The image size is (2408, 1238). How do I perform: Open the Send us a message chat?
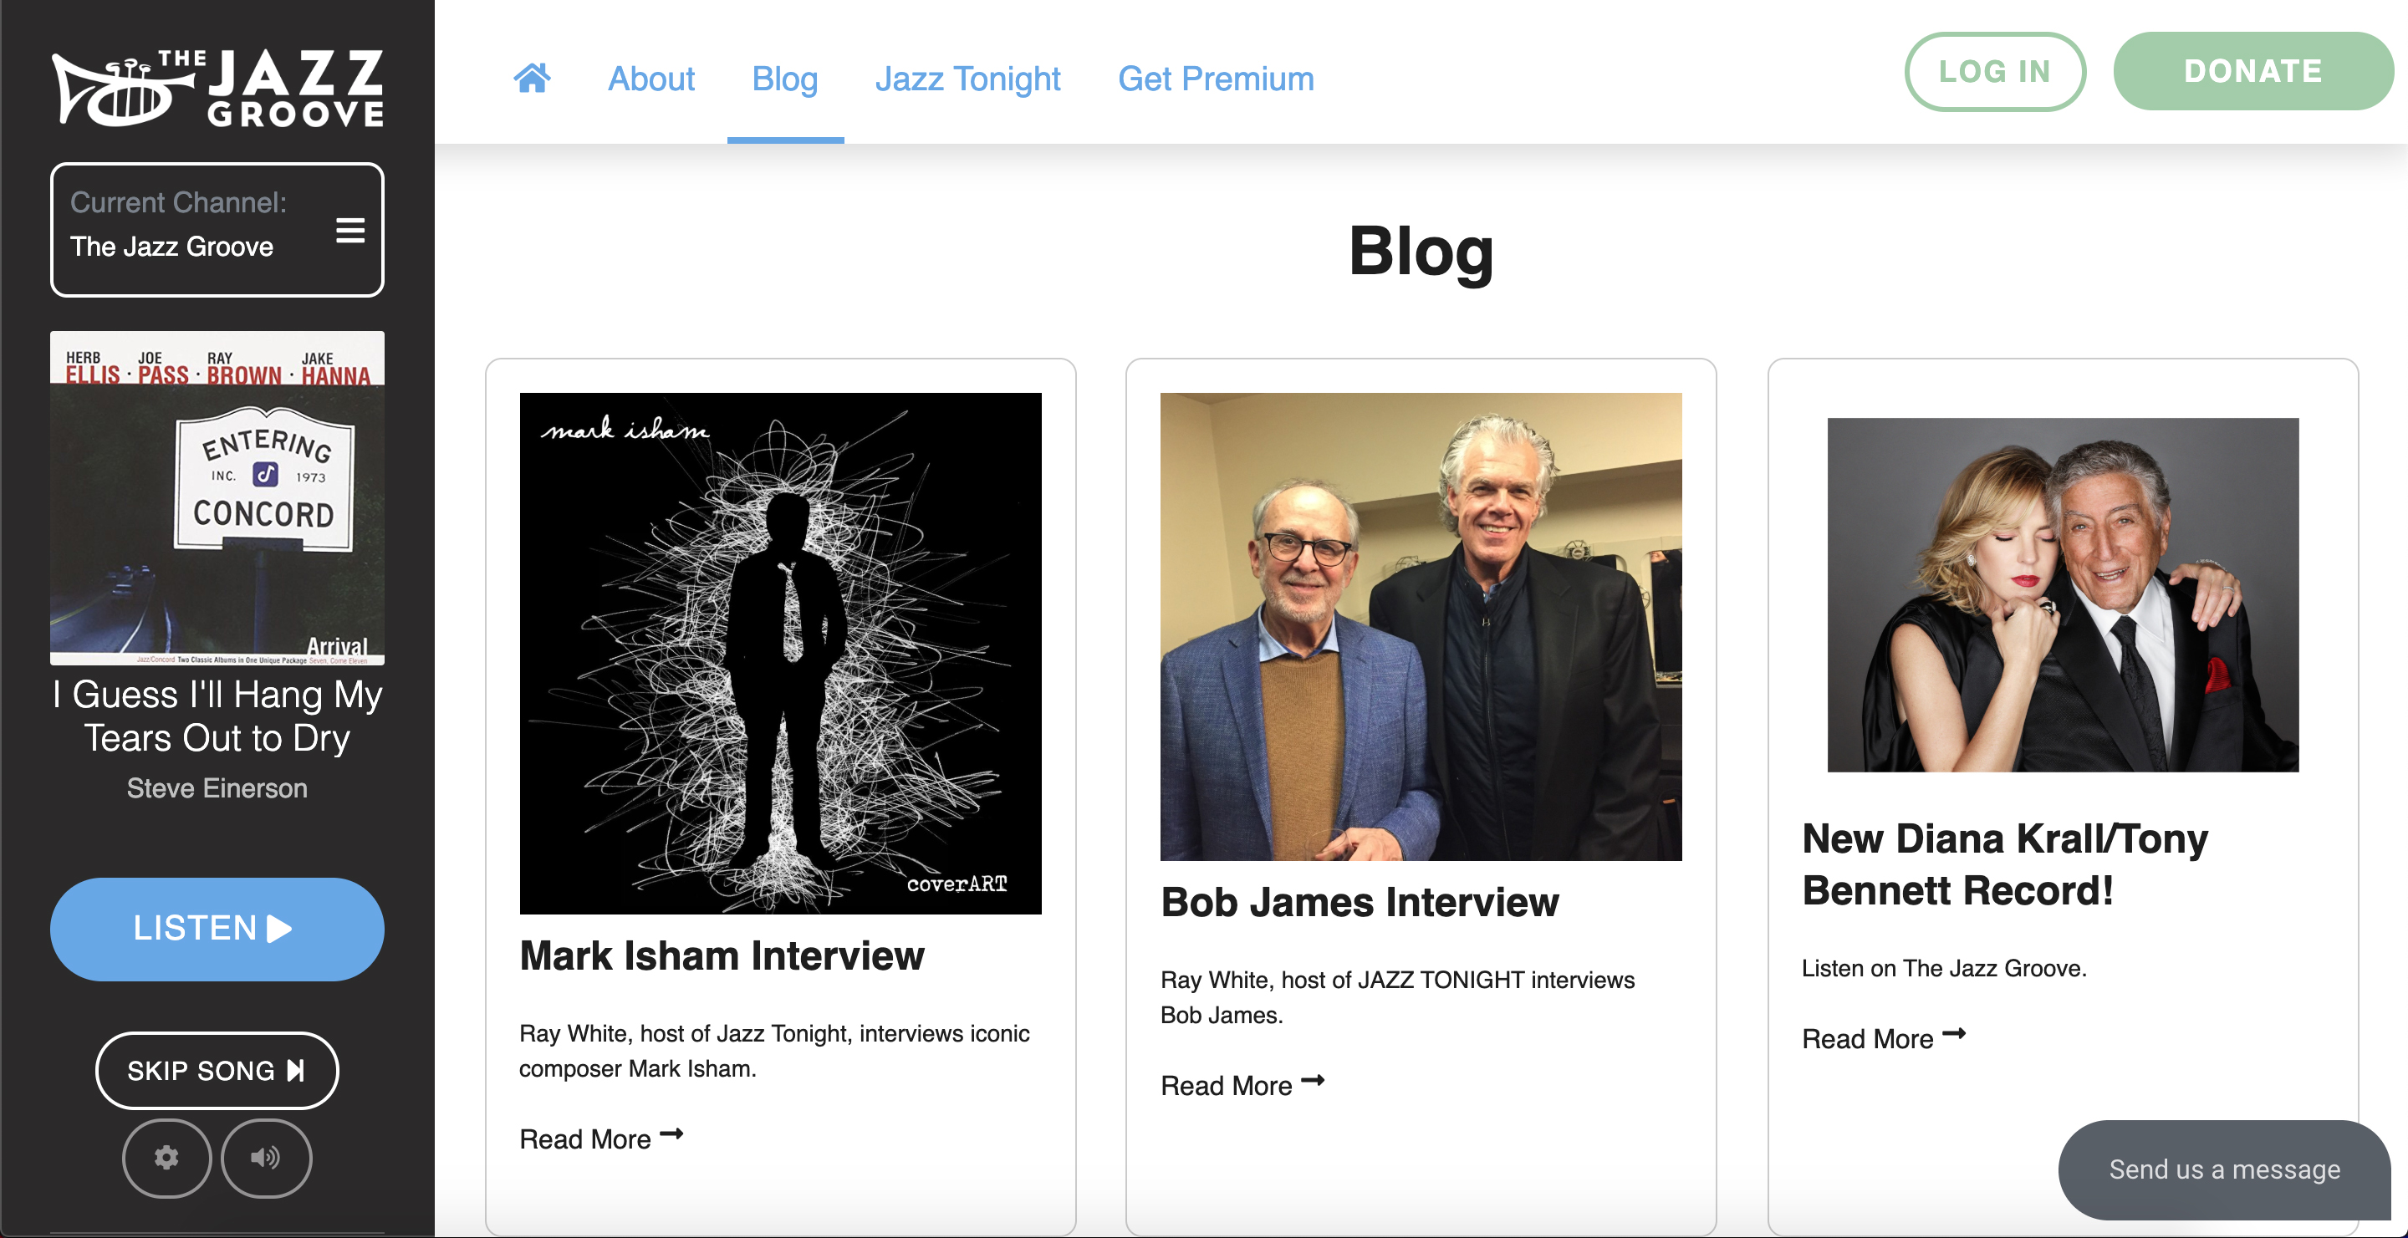[2224, 1169]
